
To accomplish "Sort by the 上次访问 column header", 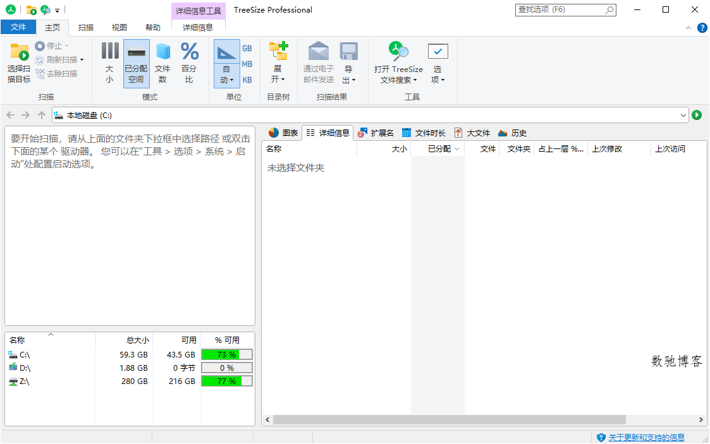I will click(x=678, y=149).
